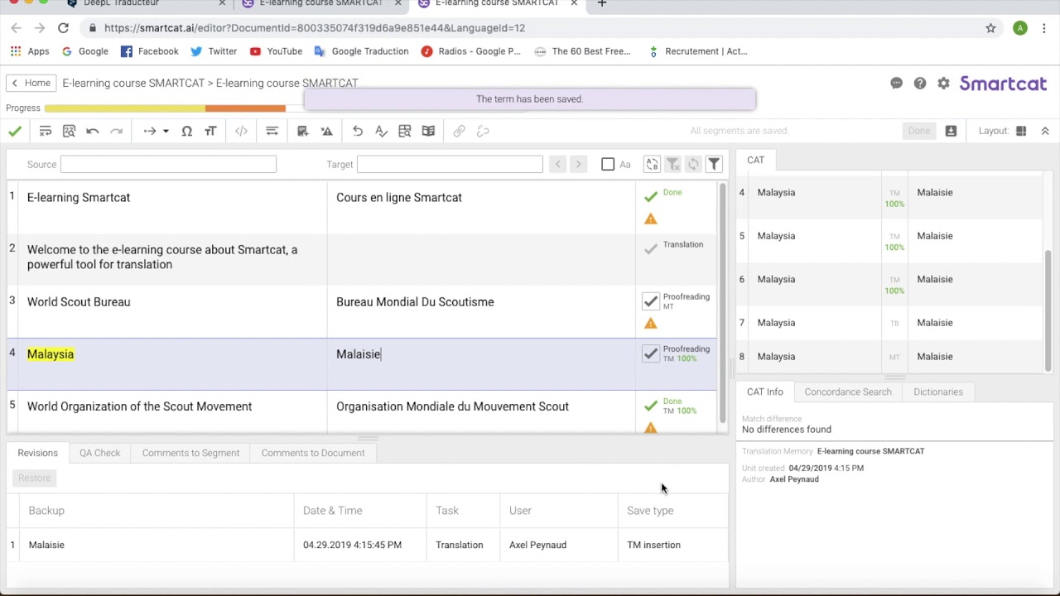Click the copy source to target icon

pyautogui.click(x=46, y=131)
